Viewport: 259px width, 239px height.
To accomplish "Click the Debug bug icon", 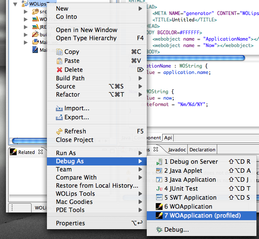I will pyautogui.click(x=159, y=230).
